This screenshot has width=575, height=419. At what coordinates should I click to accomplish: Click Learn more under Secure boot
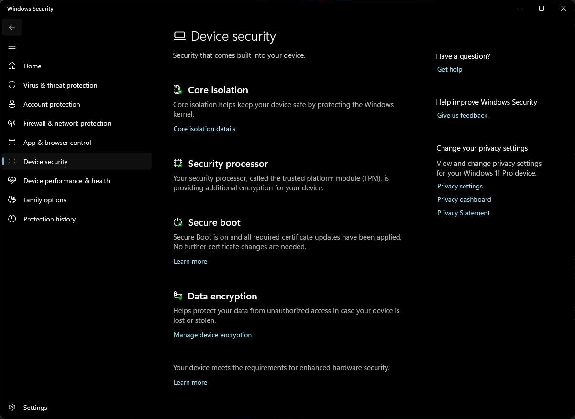(x=190, y=261)
